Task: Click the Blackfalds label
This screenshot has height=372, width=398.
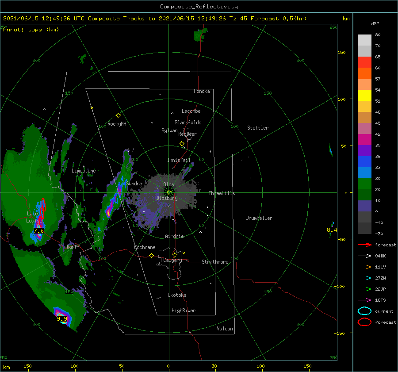Action: click(x=188, y=123)
